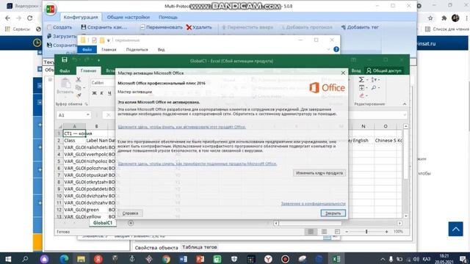Select the Excel Главная ribbon tab

(x=88, y=70)
